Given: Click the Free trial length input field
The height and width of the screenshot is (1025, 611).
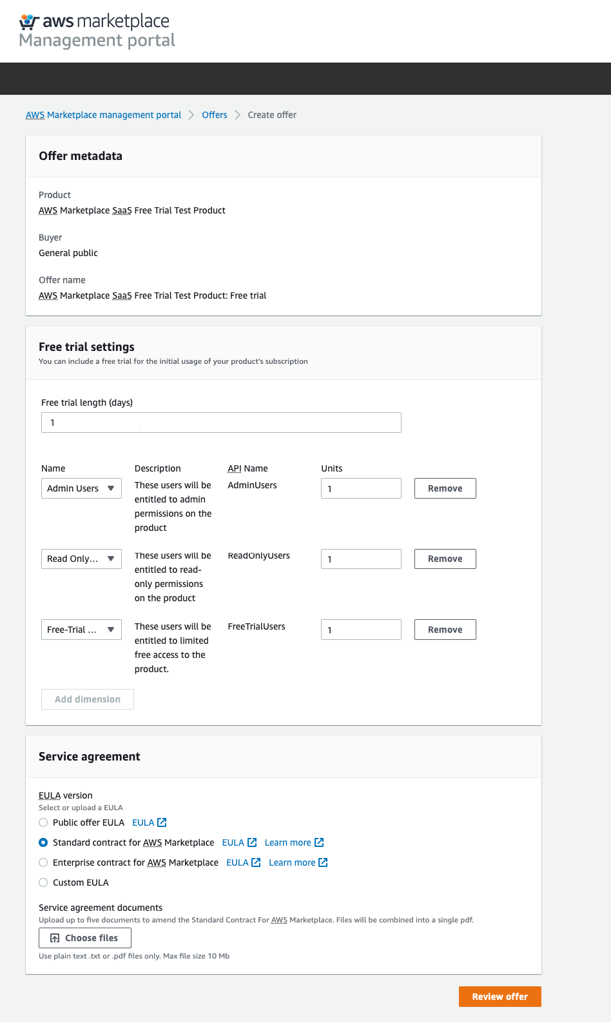Looking at the screenshot, I should (221, 423).
